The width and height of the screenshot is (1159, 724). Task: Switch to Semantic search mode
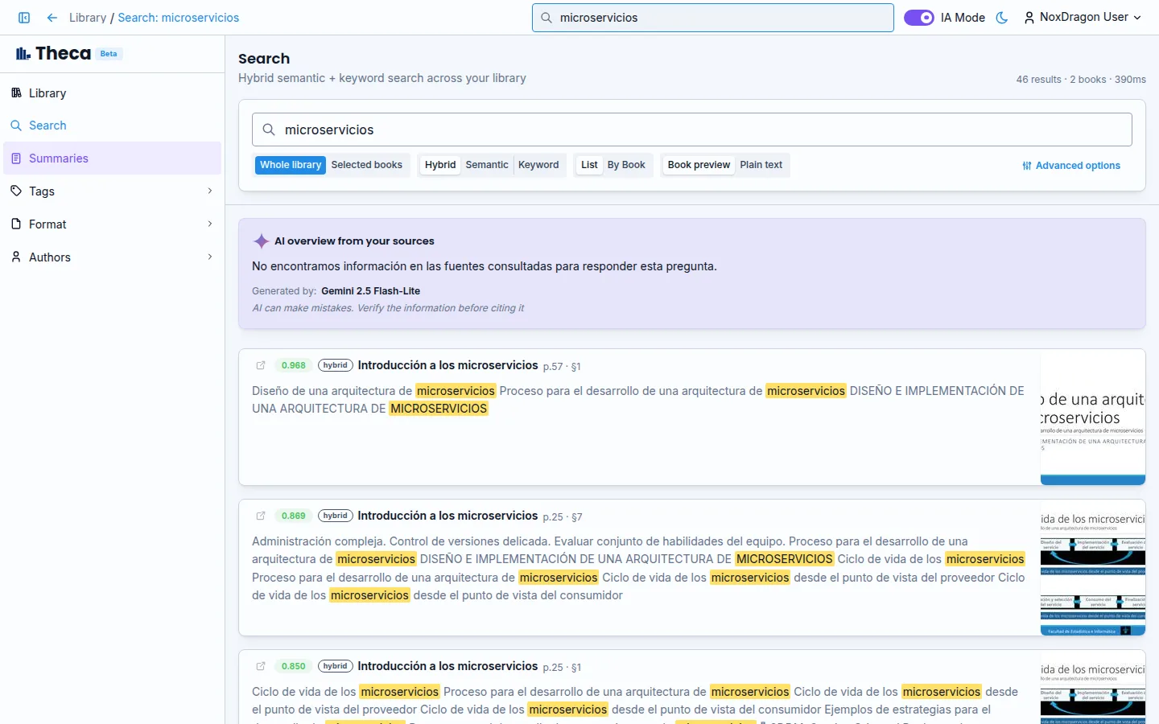click(x=487, y=165)
